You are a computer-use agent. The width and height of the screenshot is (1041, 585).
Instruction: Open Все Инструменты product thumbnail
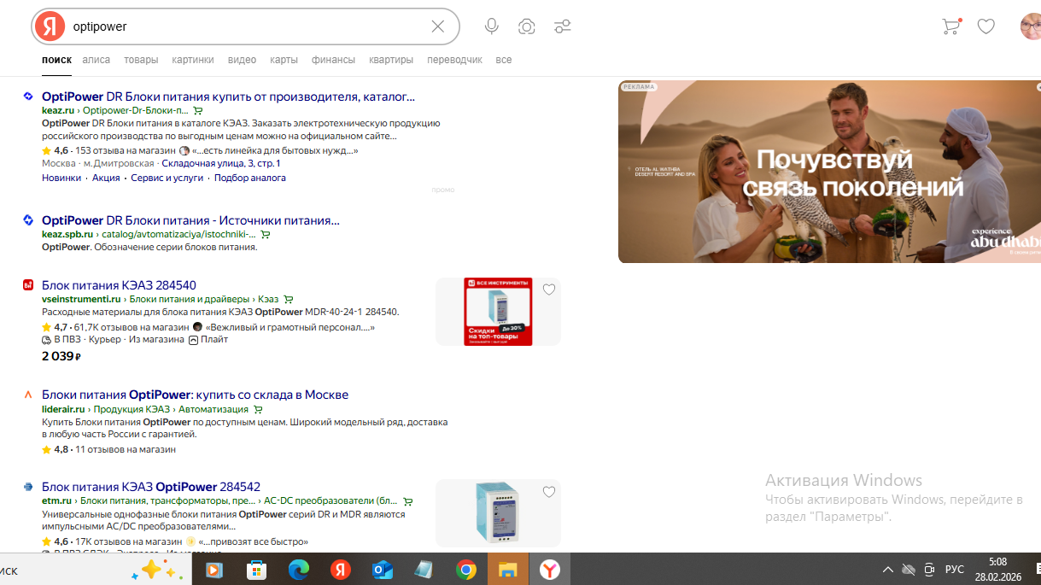[498, 312]
